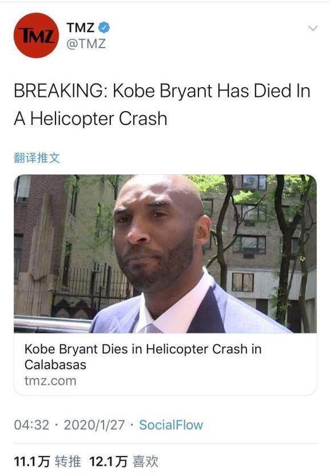Image resolution: width=330 pixels, height=476 pixels.
Task: View the 转推 retweets list
Action: (68, 462)
